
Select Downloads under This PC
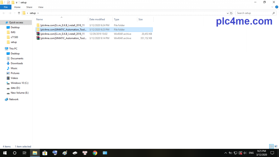tap(17, 63)
